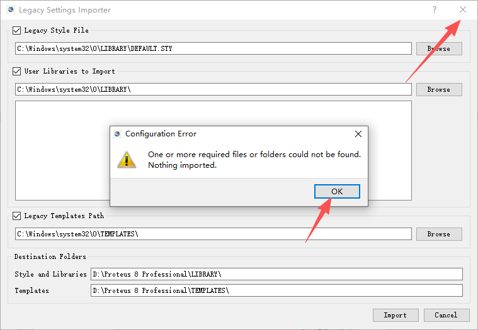Click the Configuration Error title icon

click(x=117, y=133)
